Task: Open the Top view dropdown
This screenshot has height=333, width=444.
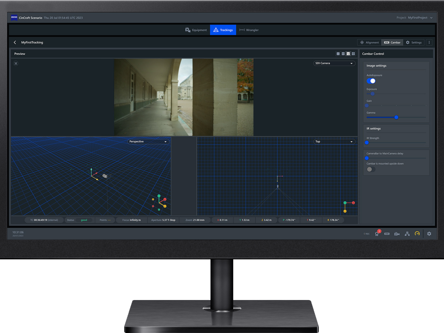Action: (x=334, y=142)
